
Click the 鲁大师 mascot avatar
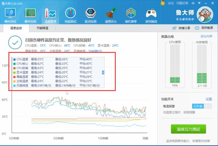205,15
